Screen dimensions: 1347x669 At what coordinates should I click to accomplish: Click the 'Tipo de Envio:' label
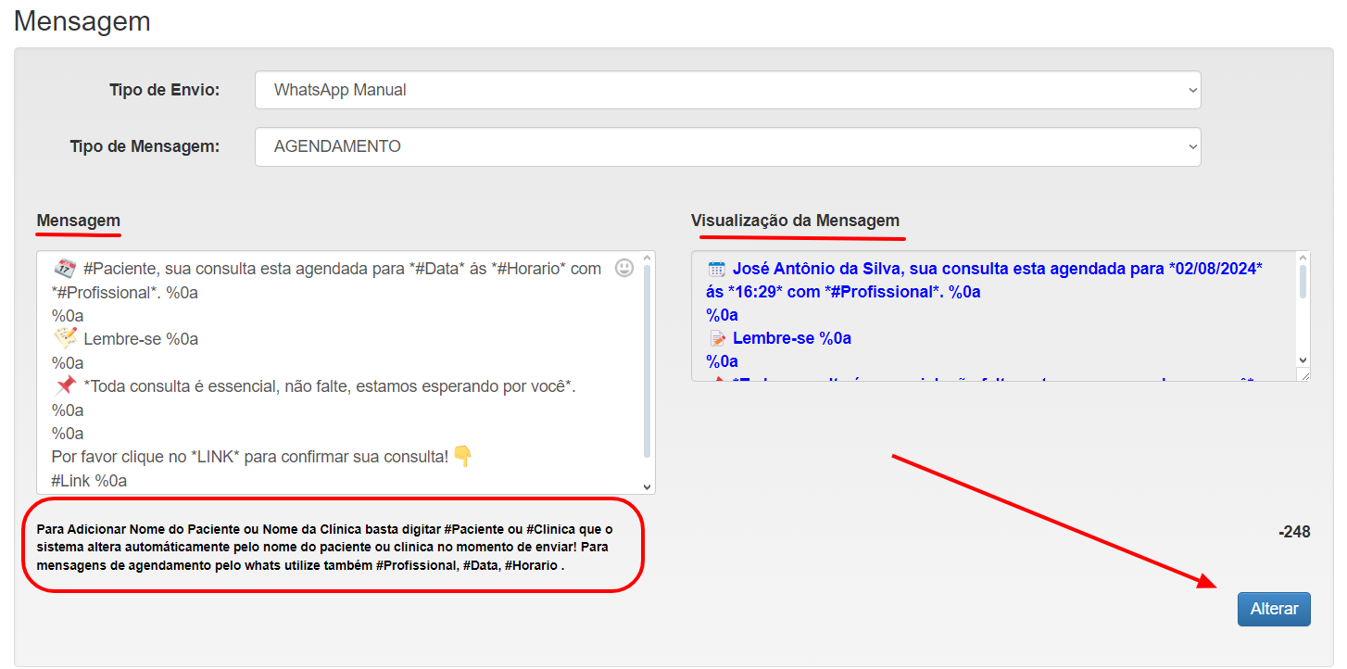click(x=165, y=90)
